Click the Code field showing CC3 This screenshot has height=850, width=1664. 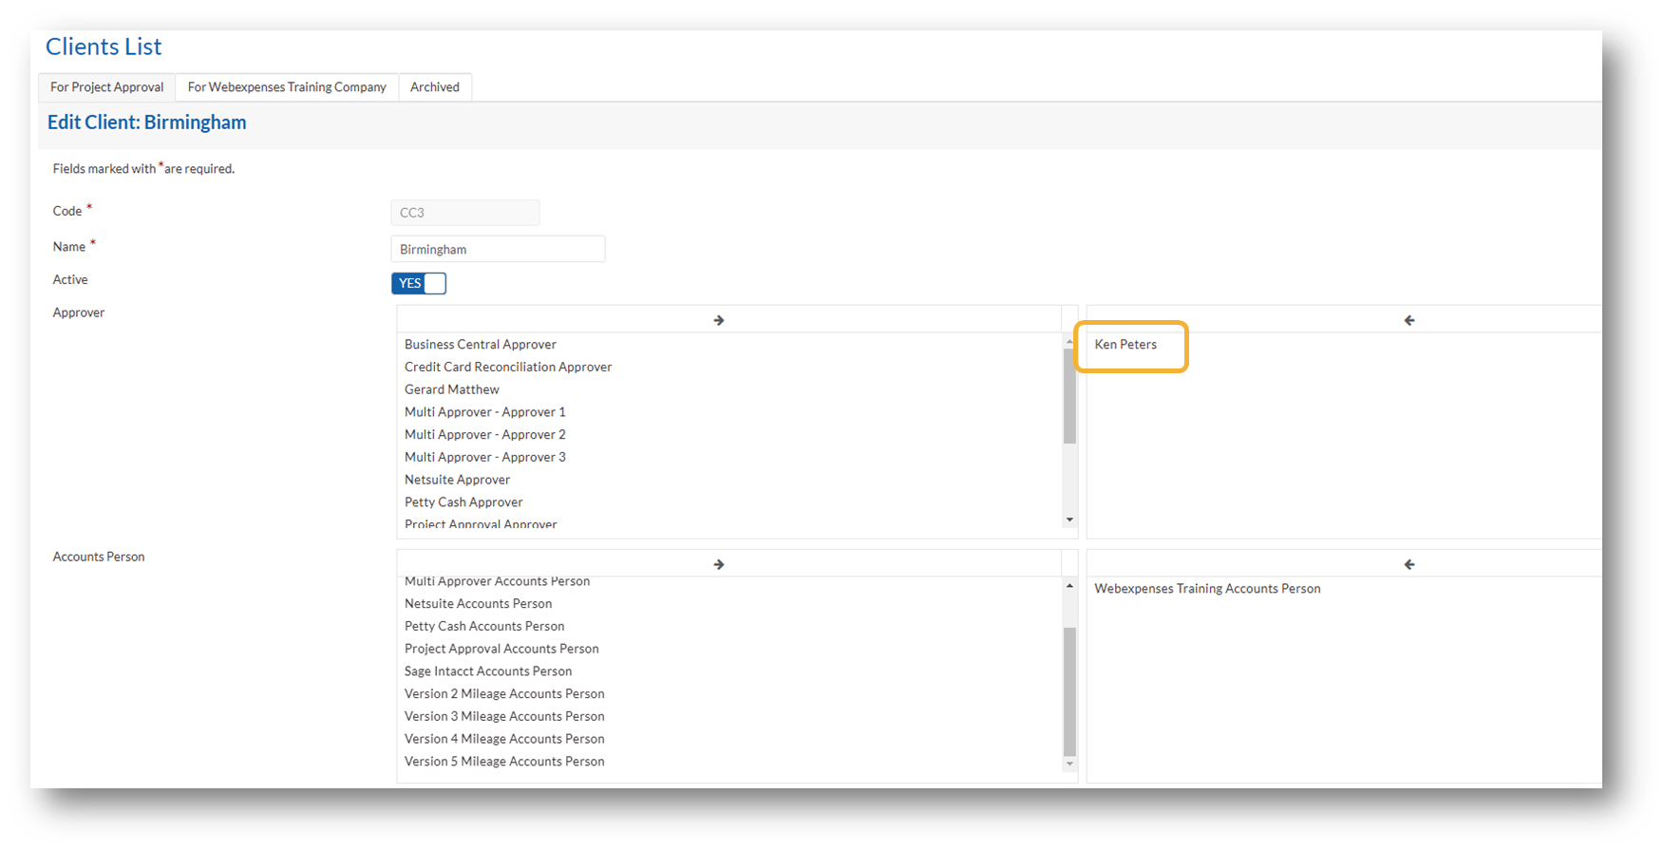point(465,213)
